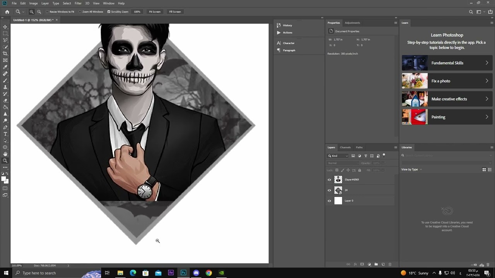
Task: Add a layer mask from Layers panel footer
Action: click(x=362, y=264)
